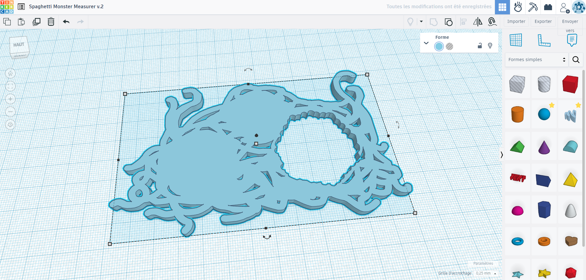586x280 pixels.
Task: Click the Paste icon
Action: [21, 22]
